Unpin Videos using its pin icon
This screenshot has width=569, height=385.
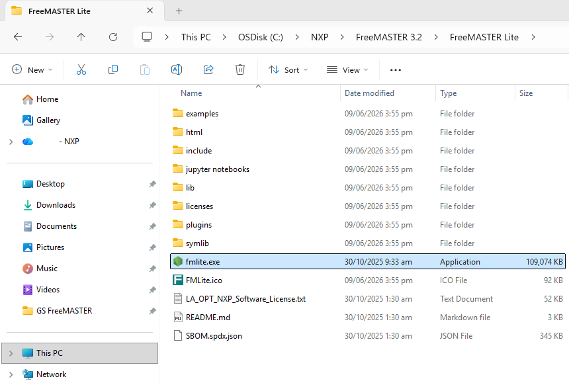point(152,290)
